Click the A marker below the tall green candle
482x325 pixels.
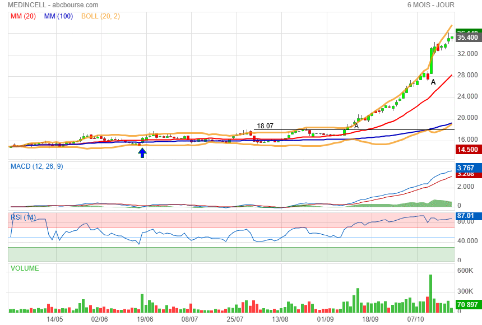click(433, 82)
